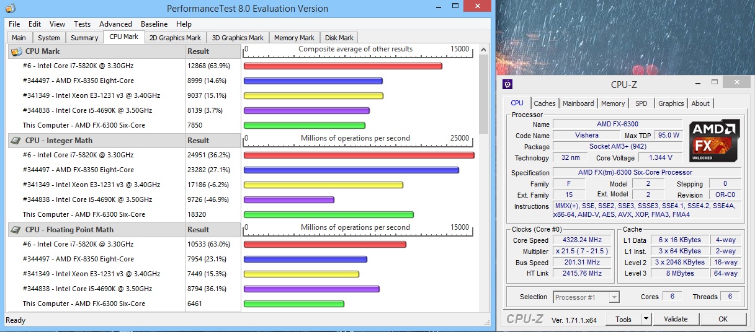Click the AMD FX Unlocked logo in CPU-Z
755x332 pixels.
[714, 141]
